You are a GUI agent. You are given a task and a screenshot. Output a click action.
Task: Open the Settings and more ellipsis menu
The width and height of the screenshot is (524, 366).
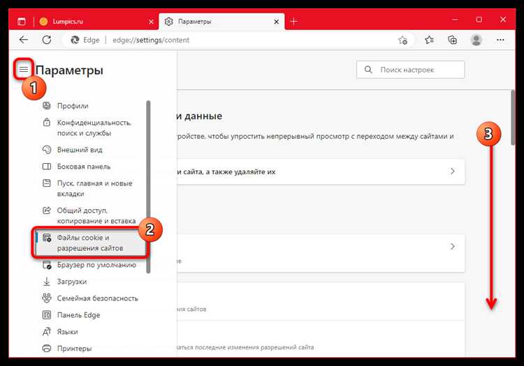pyautogui.click(x=500, y=40)
